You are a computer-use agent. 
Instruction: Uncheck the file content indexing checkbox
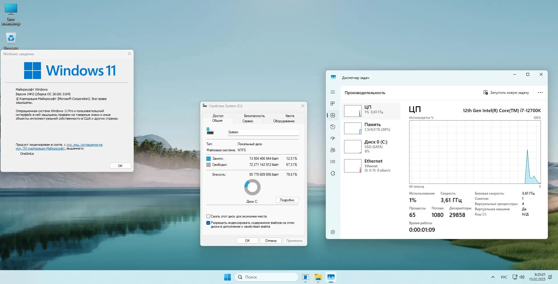208,223
